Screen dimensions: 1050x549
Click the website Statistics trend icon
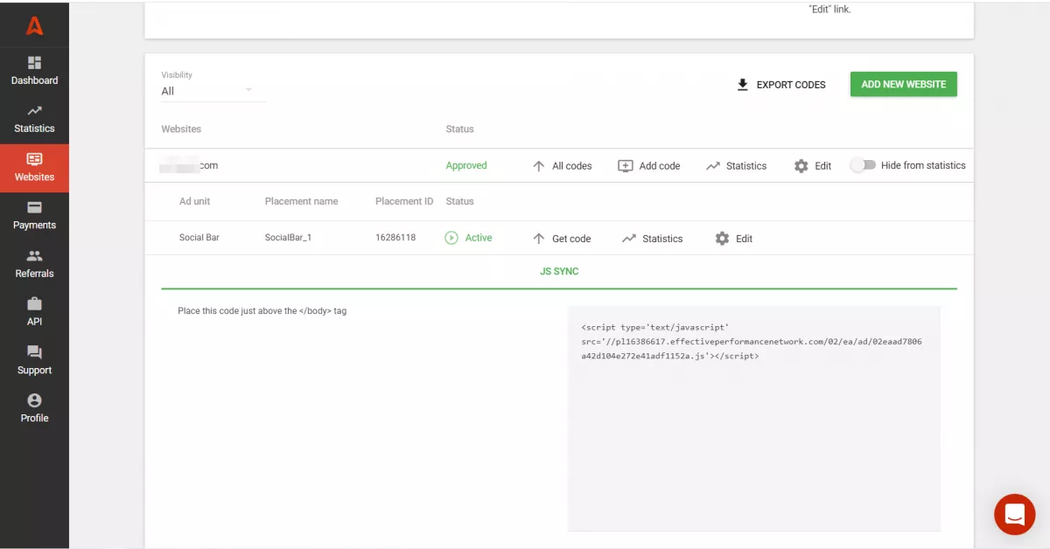713,166
